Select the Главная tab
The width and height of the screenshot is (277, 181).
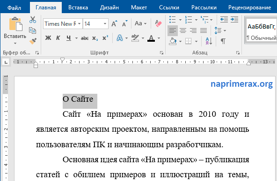[x=46, y=8]
